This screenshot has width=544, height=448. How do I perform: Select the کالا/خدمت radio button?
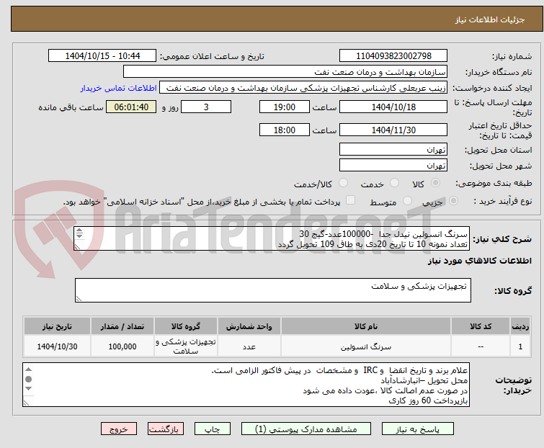point(343,183)
